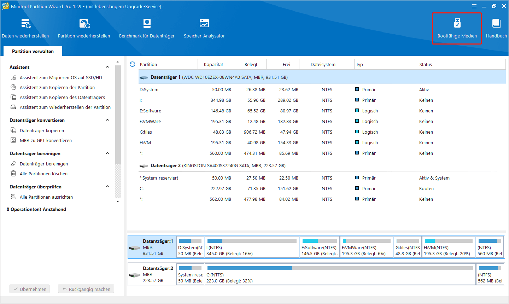Collapse Datenträger bereinigen section
The height and width of the screenshot is (304, 509).
107,153
